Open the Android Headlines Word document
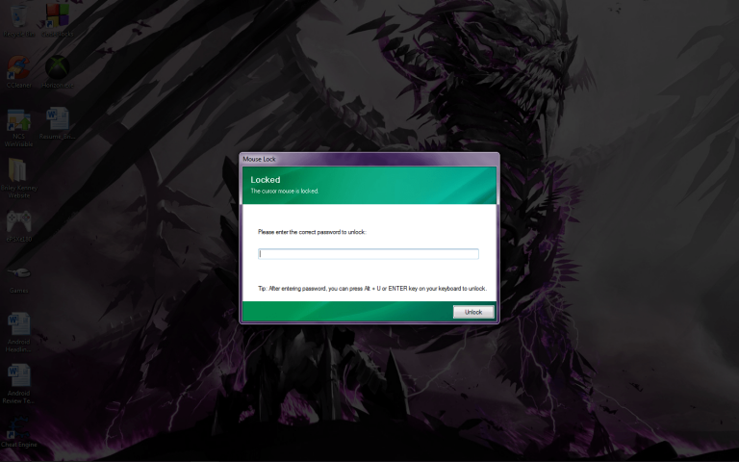 (x=19, y=332)
